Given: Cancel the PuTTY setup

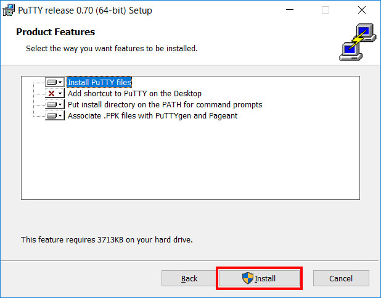Looking at the screenshot, I should [341, 278].
